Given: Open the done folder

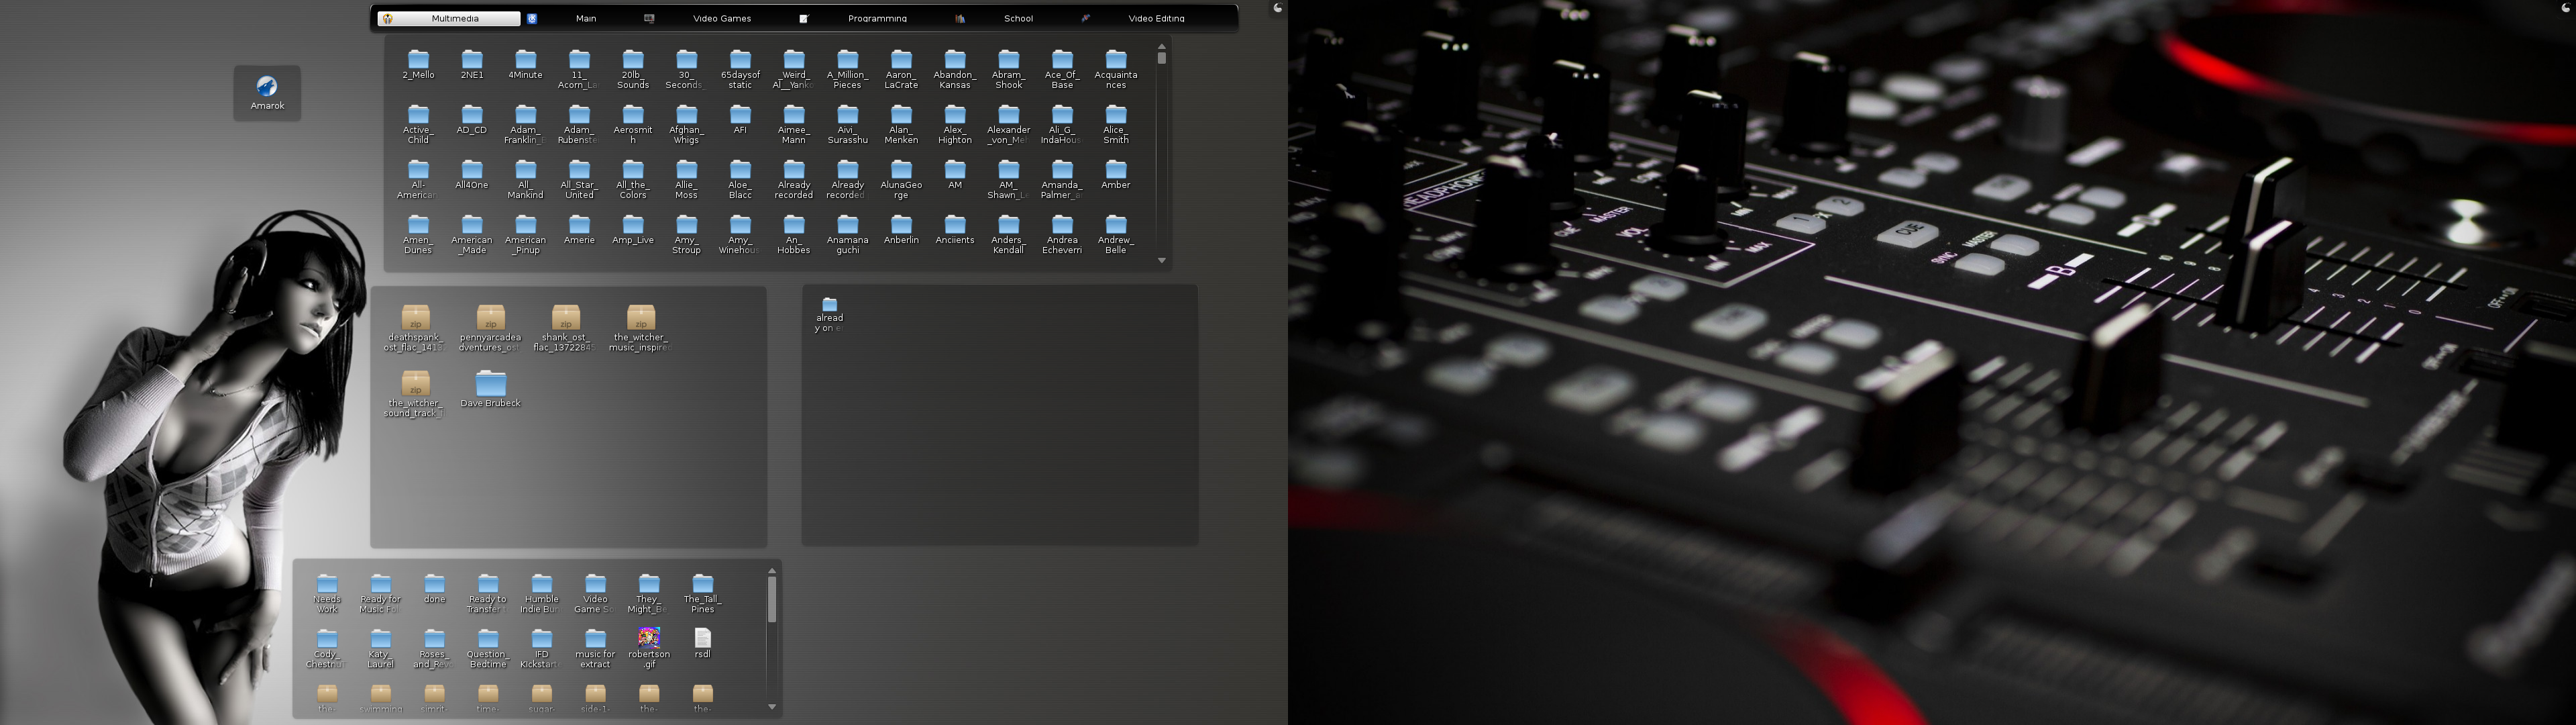Looking at the screenshot, I should coord(434,589).
